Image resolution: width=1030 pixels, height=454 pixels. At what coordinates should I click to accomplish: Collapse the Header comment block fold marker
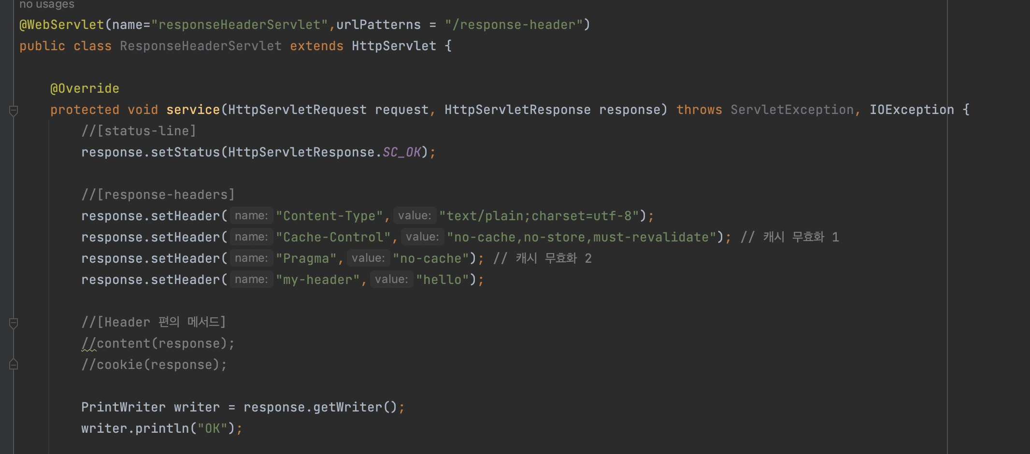(x=14, y=323)
